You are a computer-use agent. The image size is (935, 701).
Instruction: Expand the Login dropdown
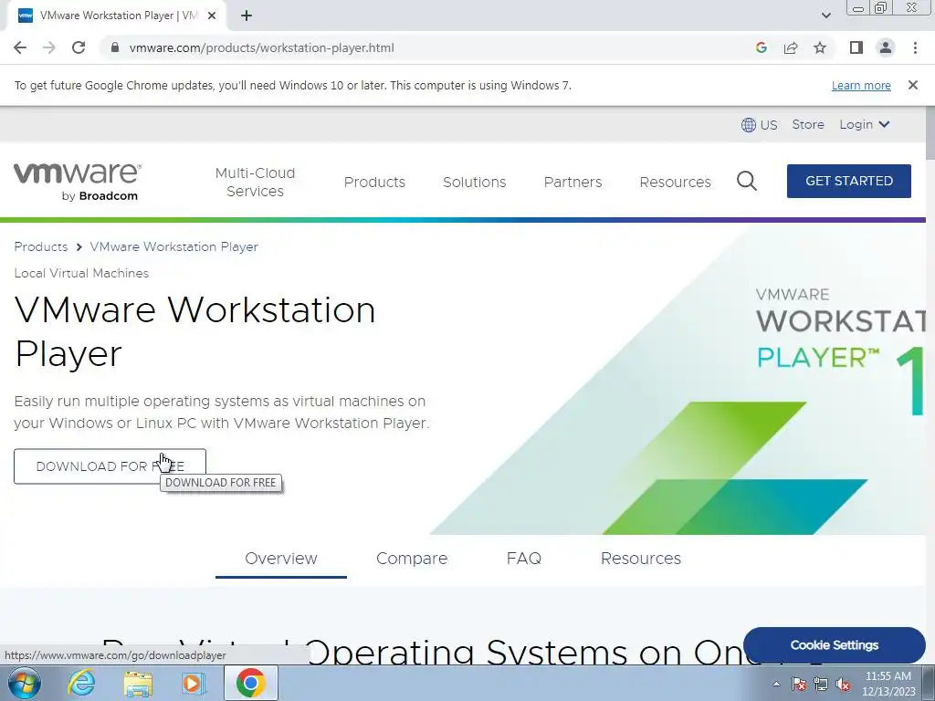click(x=865, y=124)
